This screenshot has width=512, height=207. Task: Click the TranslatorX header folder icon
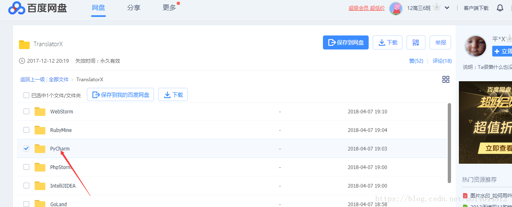pos(24,44)
